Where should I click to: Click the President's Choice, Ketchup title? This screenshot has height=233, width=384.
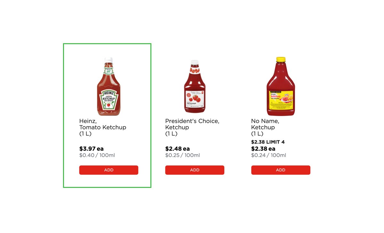pyautogui.click(x=192, y=124)
